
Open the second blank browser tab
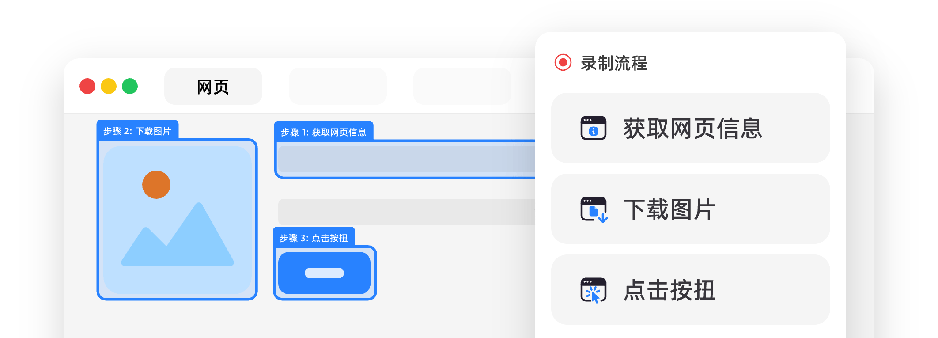(x=338, y=87)
